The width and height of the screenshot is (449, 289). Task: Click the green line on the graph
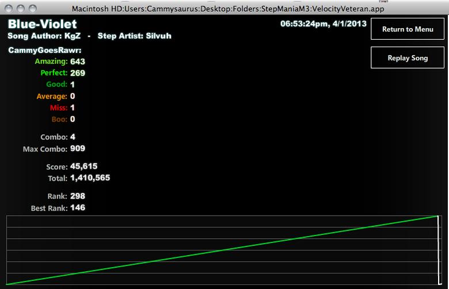[222, 250]
